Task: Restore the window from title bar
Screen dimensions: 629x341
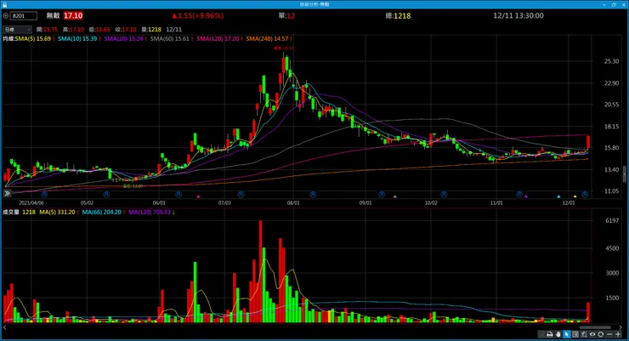Action: coord(614,4)
